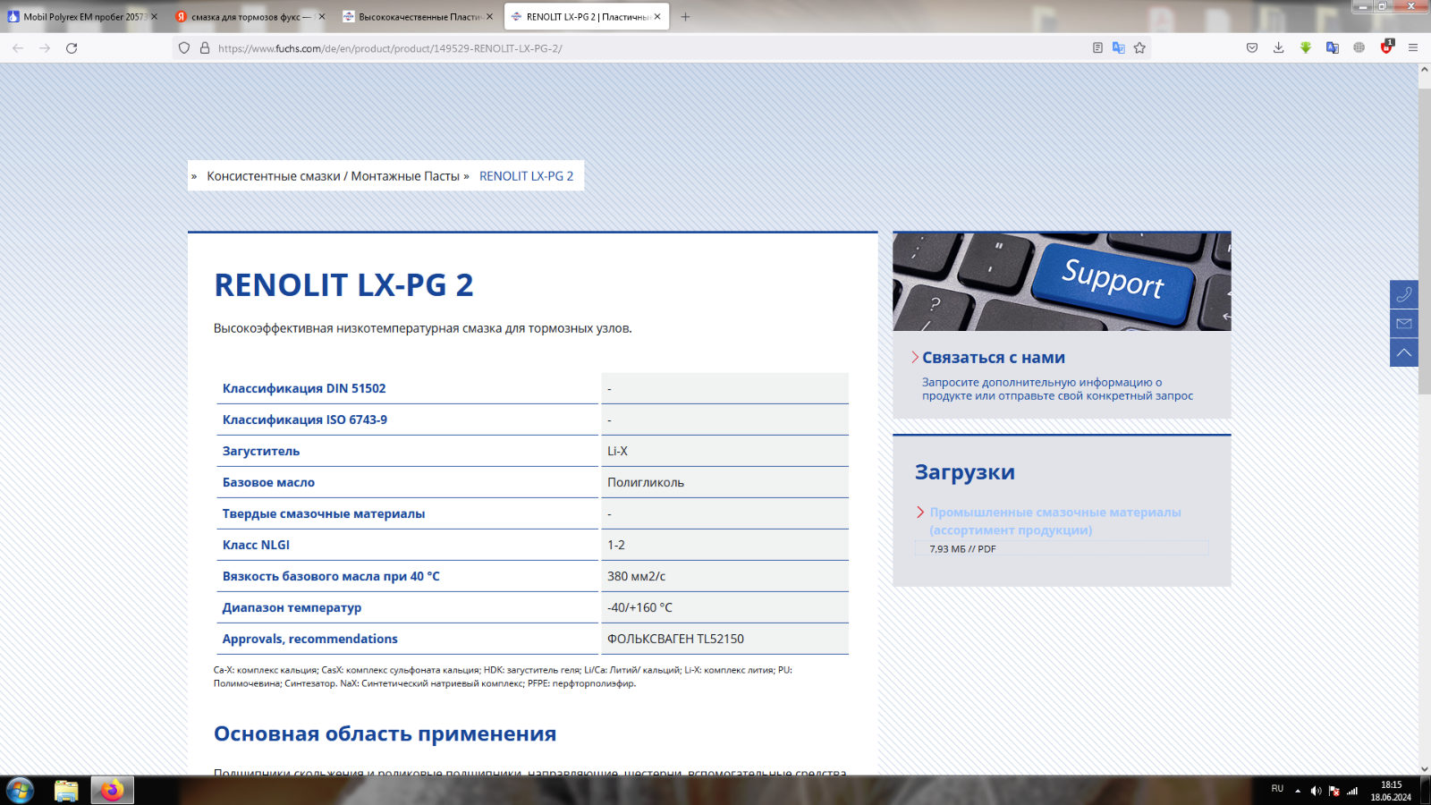The image size is (1431, 805).
Task: Click the phone contact side icon
Action: coord(1404,294)
